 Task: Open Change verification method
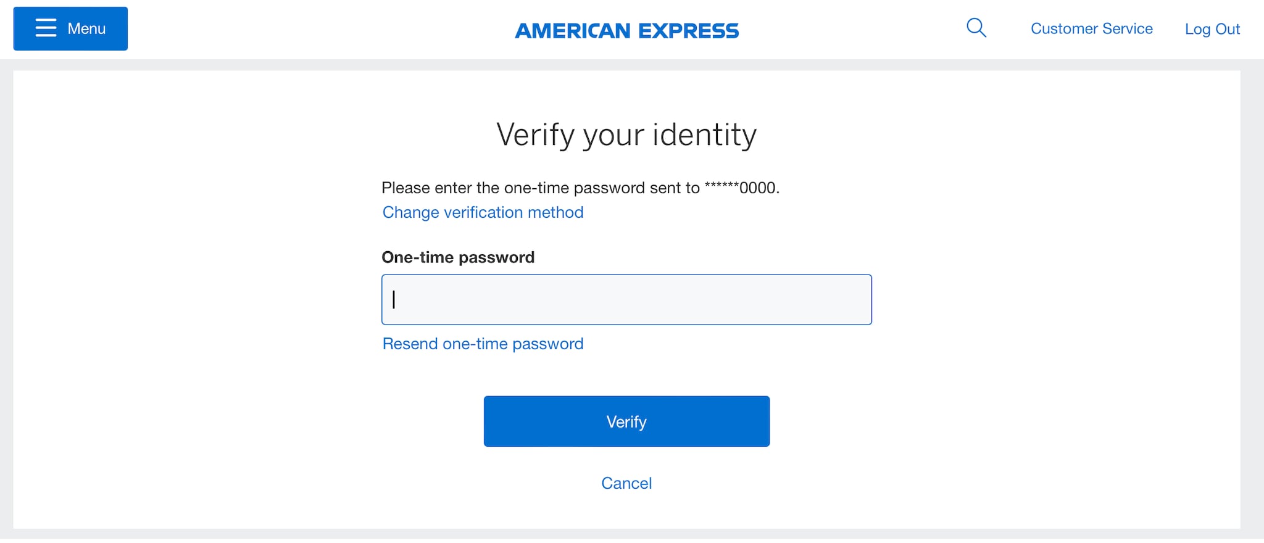(483, 212)
